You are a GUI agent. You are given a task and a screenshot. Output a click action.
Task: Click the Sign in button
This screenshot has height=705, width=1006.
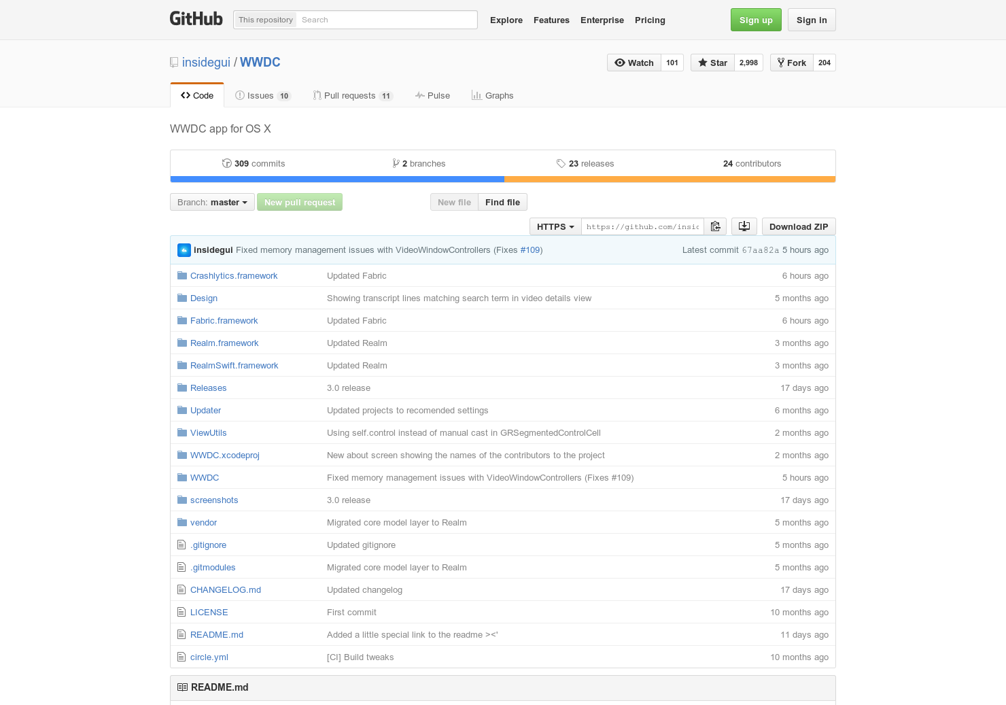click(x=812, y=20)
